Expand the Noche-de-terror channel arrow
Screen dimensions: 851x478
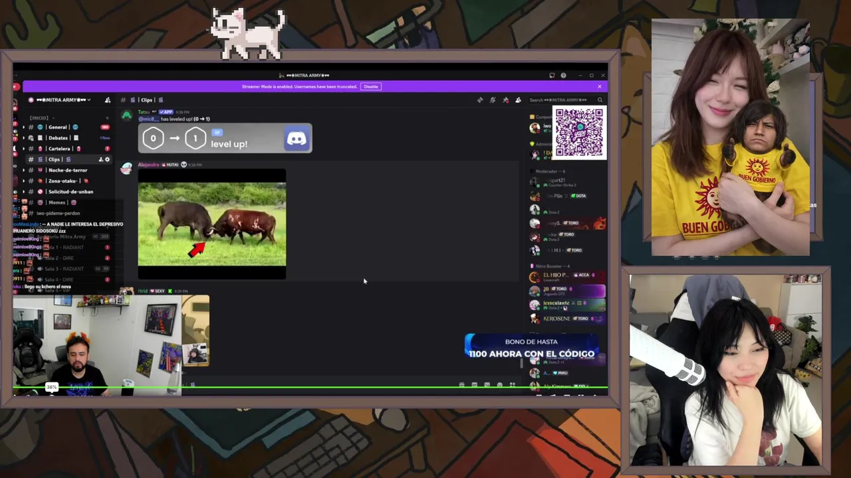[23, 170]
